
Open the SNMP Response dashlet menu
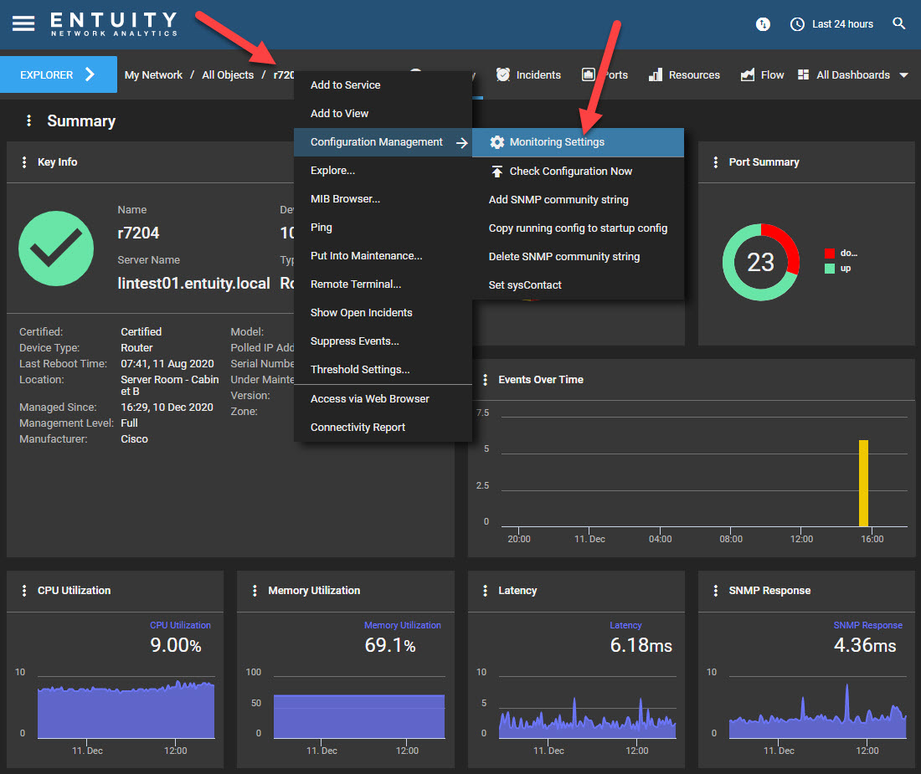point(715,590)
